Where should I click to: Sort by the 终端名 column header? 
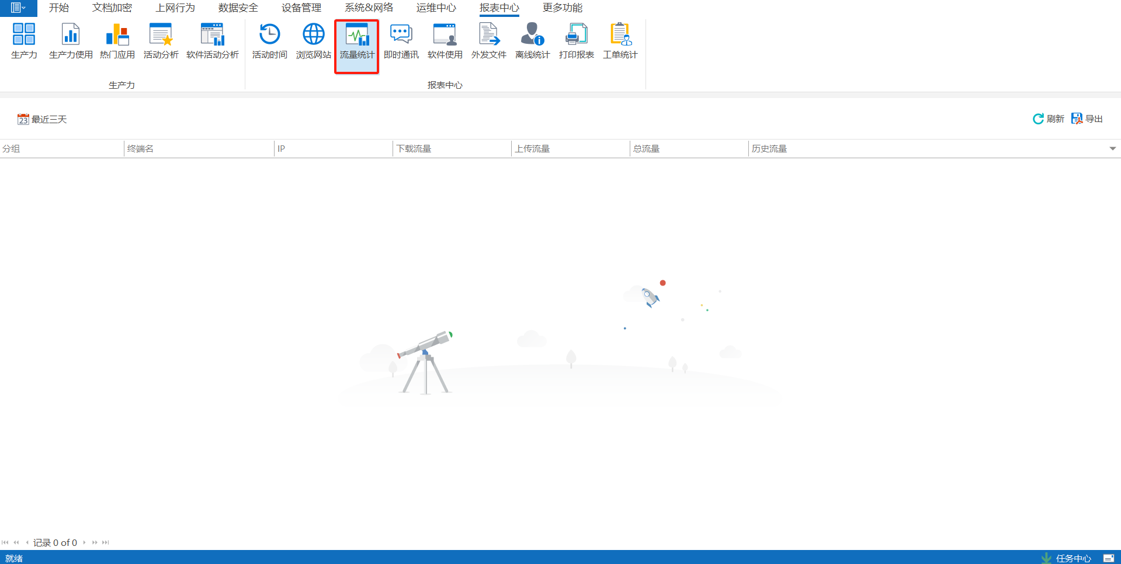click(x=199, y=149)
